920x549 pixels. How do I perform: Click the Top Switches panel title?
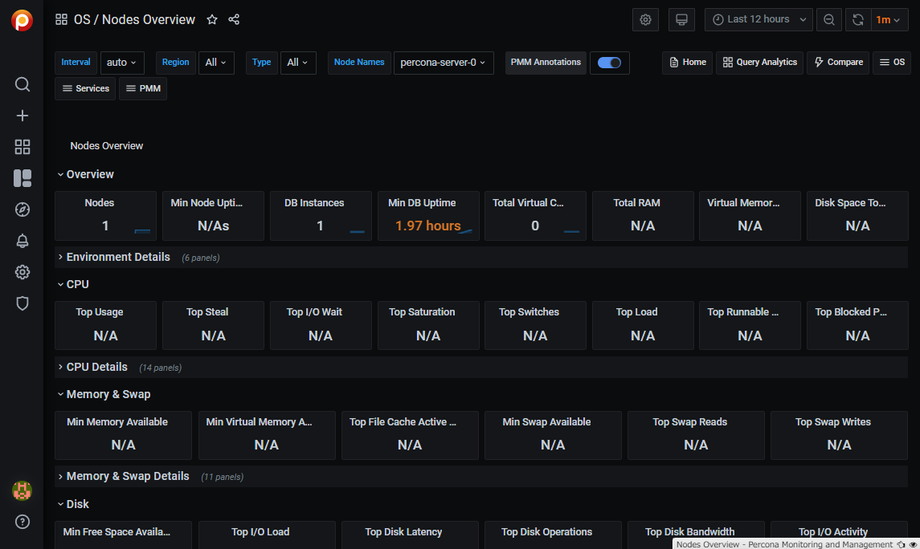pyautogui.click(x=529, y=312)
